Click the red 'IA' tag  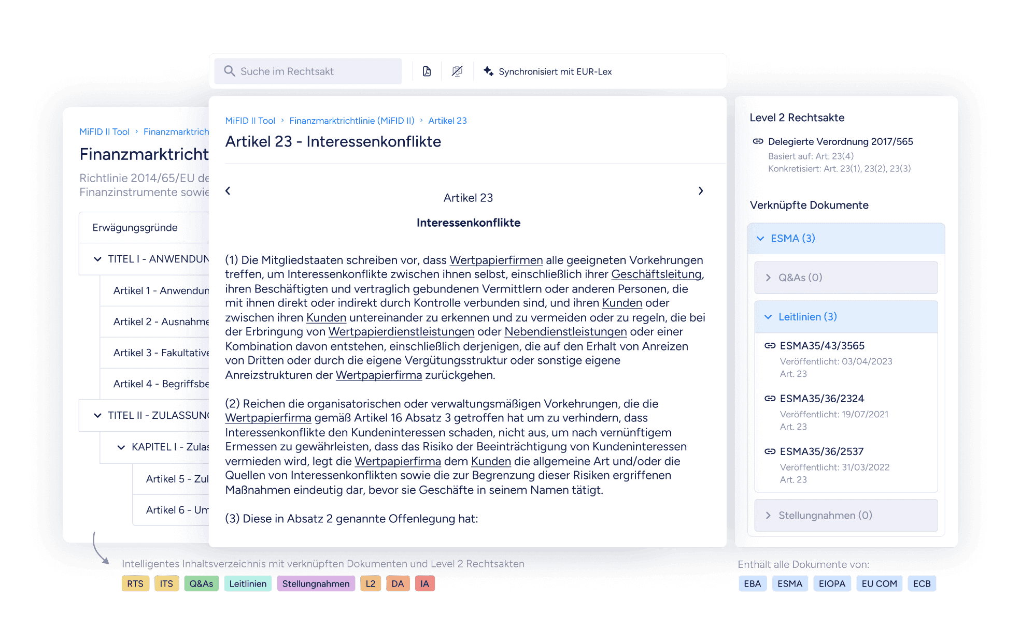[424, 583]
